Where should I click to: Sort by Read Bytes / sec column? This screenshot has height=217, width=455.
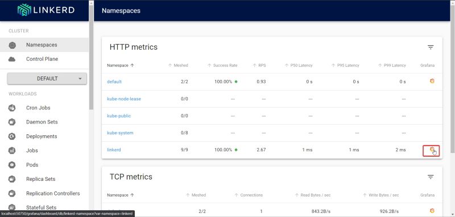tap(312, 195)
